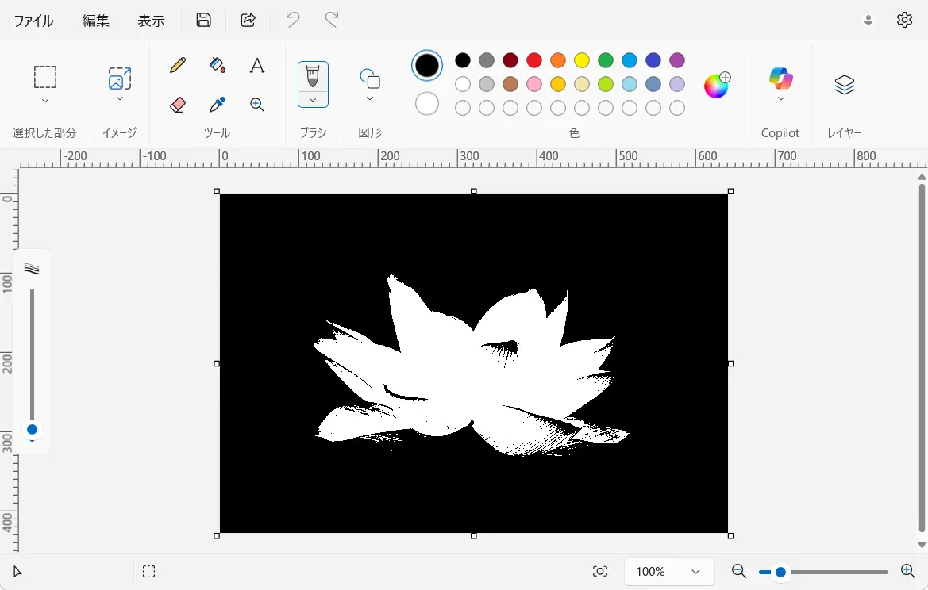
Task: Select the Pencil tool
Action: click(x=178, y=65)
